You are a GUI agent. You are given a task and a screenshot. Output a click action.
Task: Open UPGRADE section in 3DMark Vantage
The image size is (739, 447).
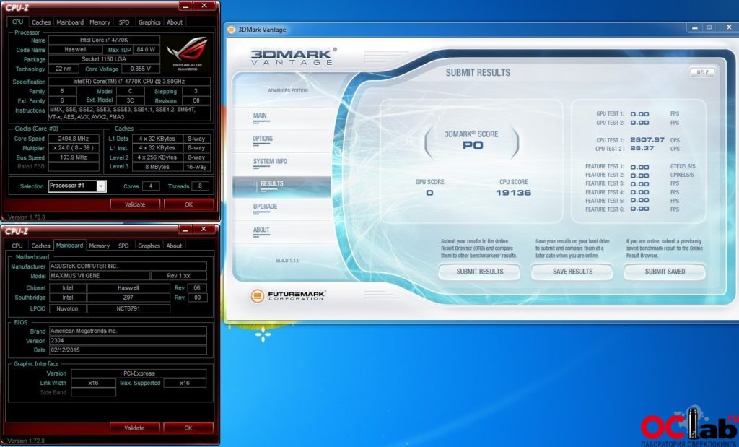point(265,207)
